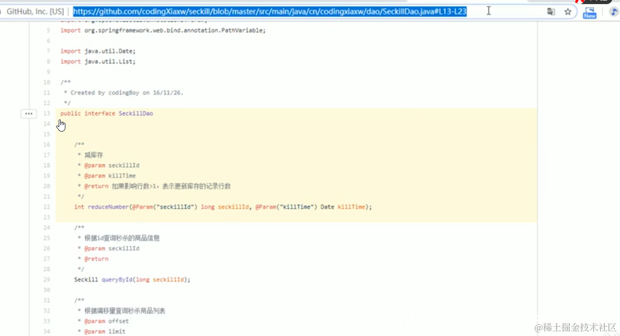Click '@param seckillId' comment on line 18
The height and width of the screenshot is (336, 620).
tap(111, 165)
